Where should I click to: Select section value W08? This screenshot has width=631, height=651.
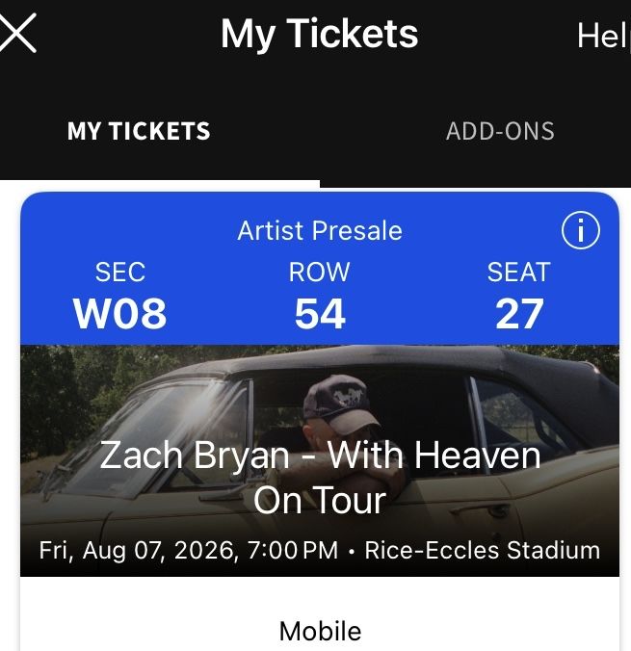[x=120, y=313]
